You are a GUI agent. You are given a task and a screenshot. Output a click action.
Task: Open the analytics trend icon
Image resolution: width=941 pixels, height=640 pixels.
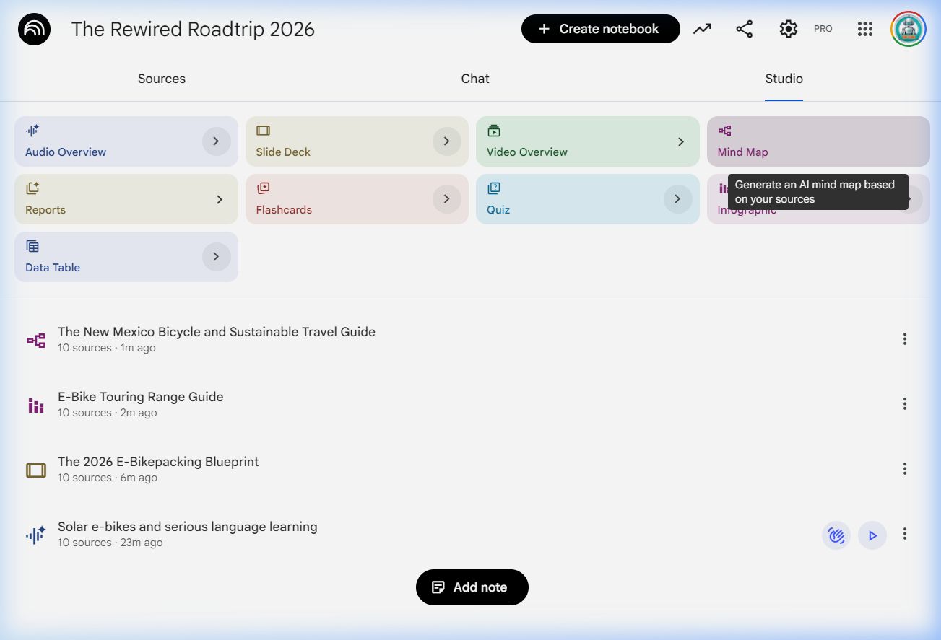(x=702, y=29)
